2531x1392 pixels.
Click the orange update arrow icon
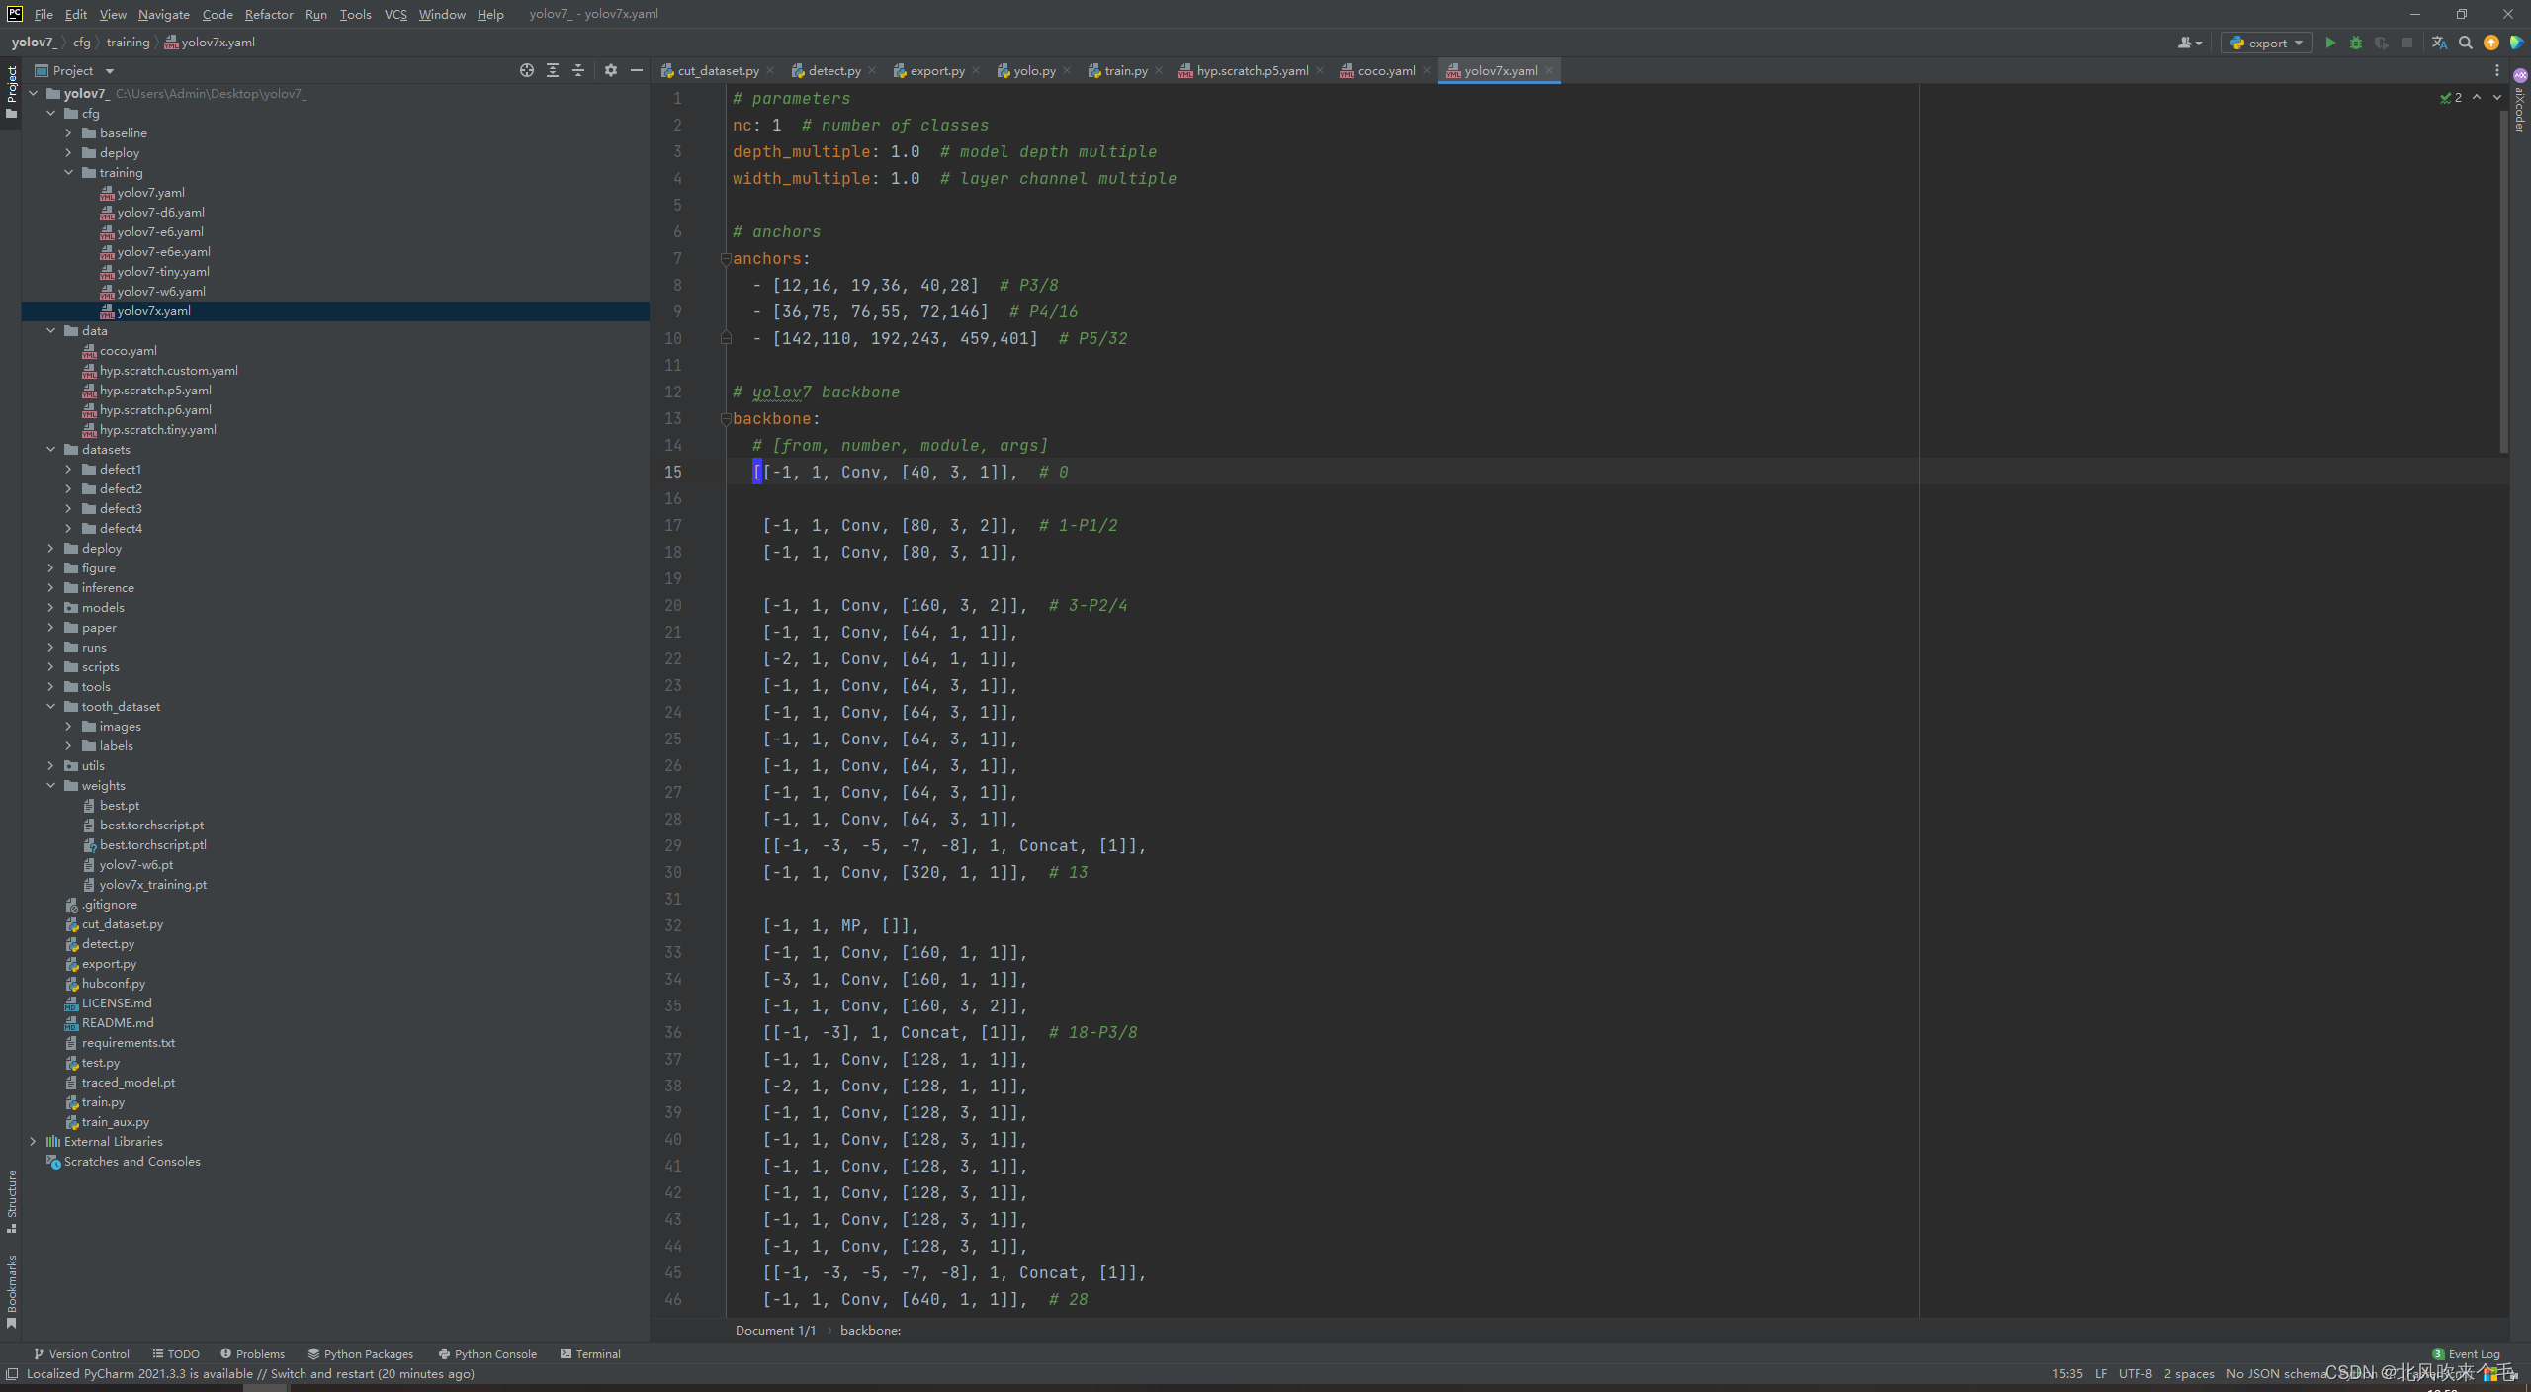point(2491,43)
